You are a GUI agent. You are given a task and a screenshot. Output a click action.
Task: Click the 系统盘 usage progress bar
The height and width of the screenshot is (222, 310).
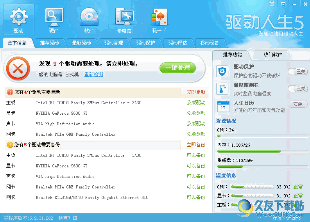click(263, 166)
